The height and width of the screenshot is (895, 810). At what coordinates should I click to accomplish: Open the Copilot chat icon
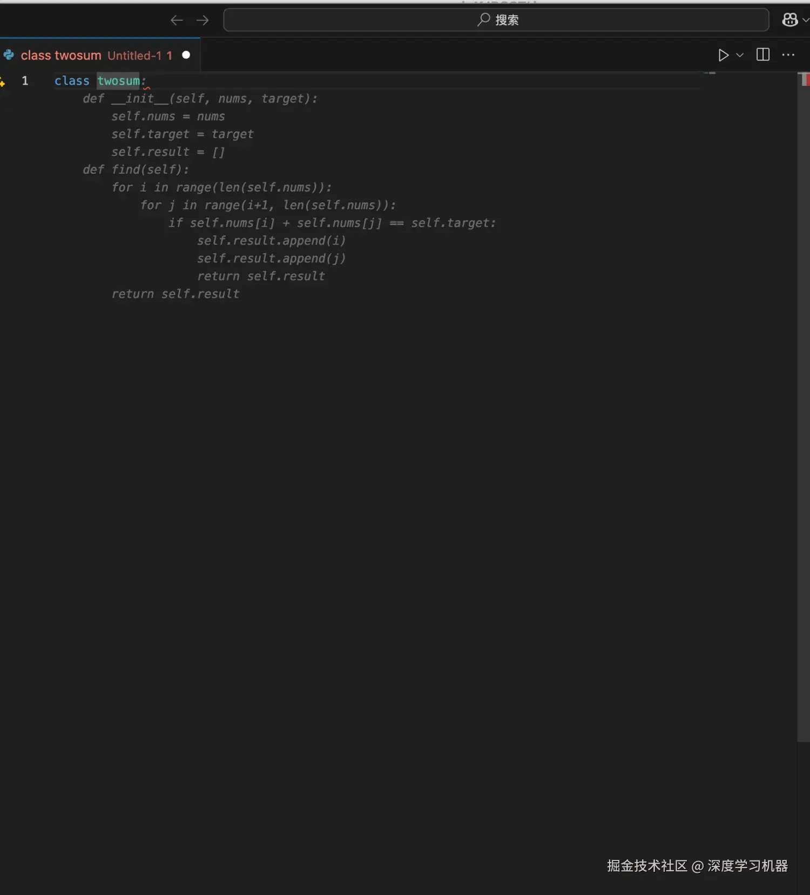coord(789,20)
